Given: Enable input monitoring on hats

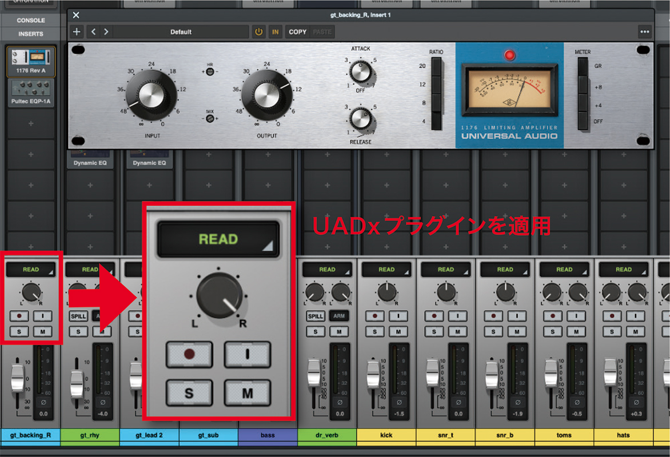Looking at the screenshot, I should pyautogui.click(x=636, y=316).
